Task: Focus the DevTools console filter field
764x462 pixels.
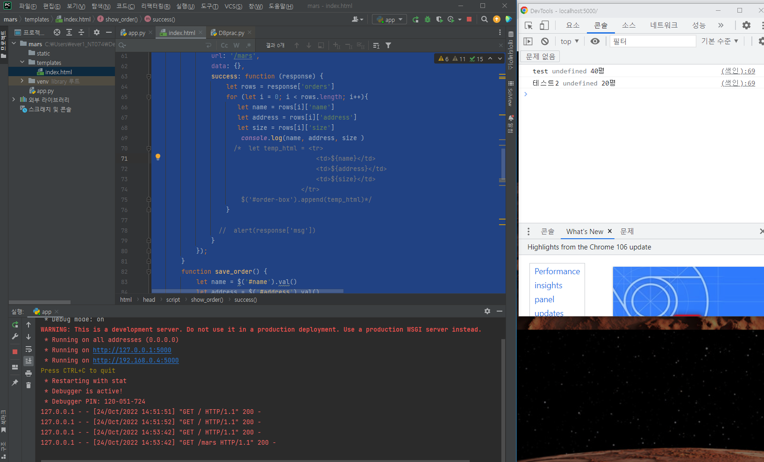Action: pyautogui.click(x=653, y=42)
